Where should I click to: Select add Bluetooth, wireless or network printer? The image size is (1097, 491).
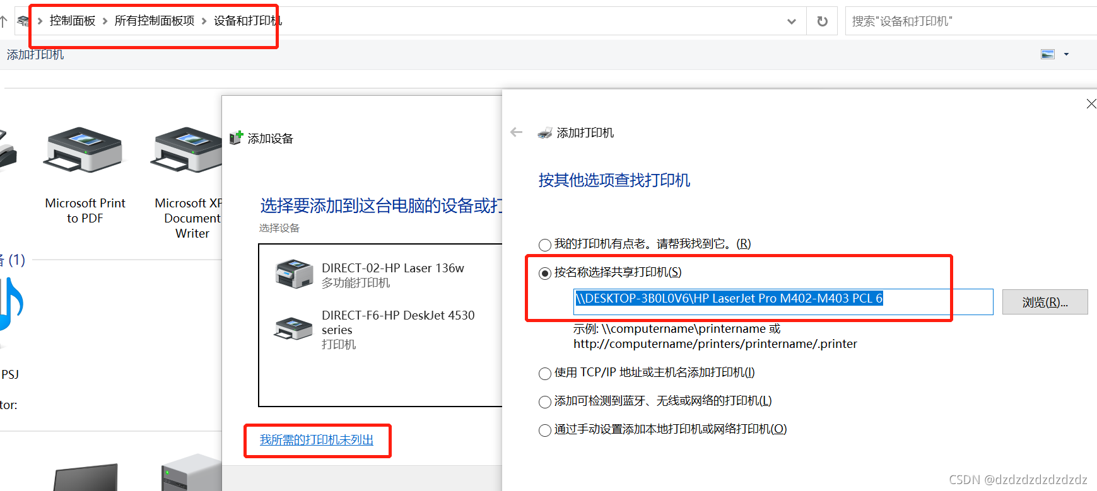coord(545,401)
